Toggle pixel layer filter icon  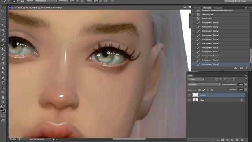point(216,80)
